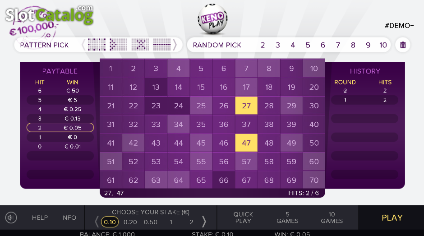The height and width of the screenshot is (236, 424).
Task: Select the arrow-shaped pattern pick icon
Action: [x=119, y=45]
